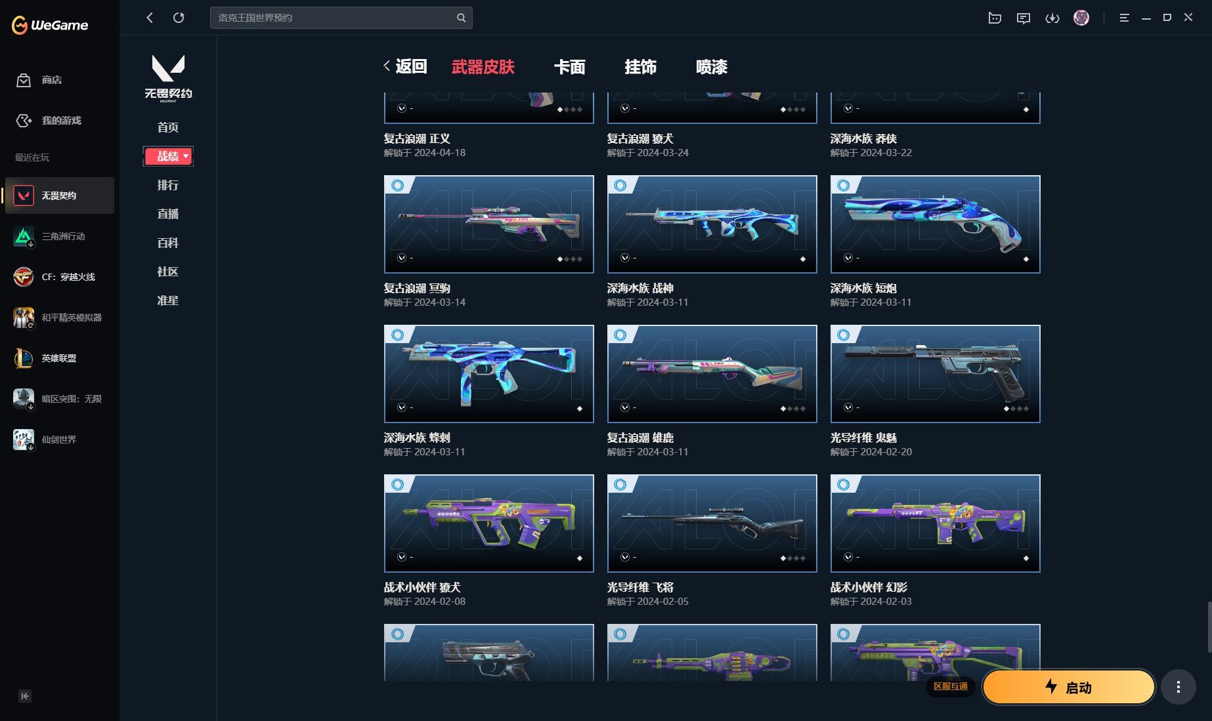Screen dimensions: 1212x721
Task: Collapse the left sidebar with the arrow
Action: 24,696
